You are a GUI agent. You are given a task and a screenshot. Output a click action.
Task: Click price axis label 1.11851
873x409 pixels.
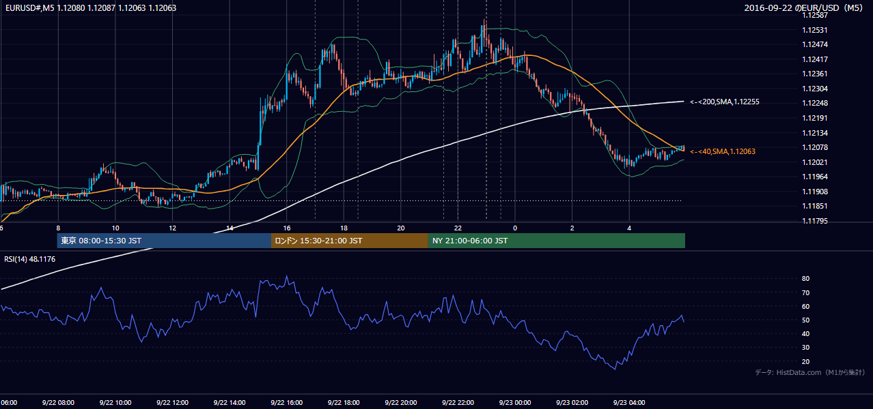tap(814, 206)
